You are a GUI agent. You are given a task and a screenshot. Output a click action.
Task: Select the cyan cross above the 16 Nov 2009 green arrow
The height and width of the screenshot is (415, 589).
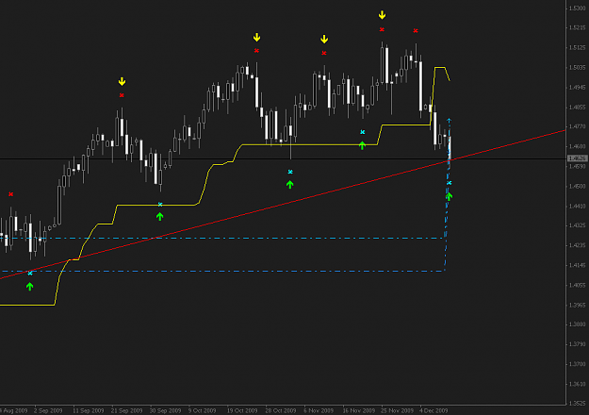point(363,132)
